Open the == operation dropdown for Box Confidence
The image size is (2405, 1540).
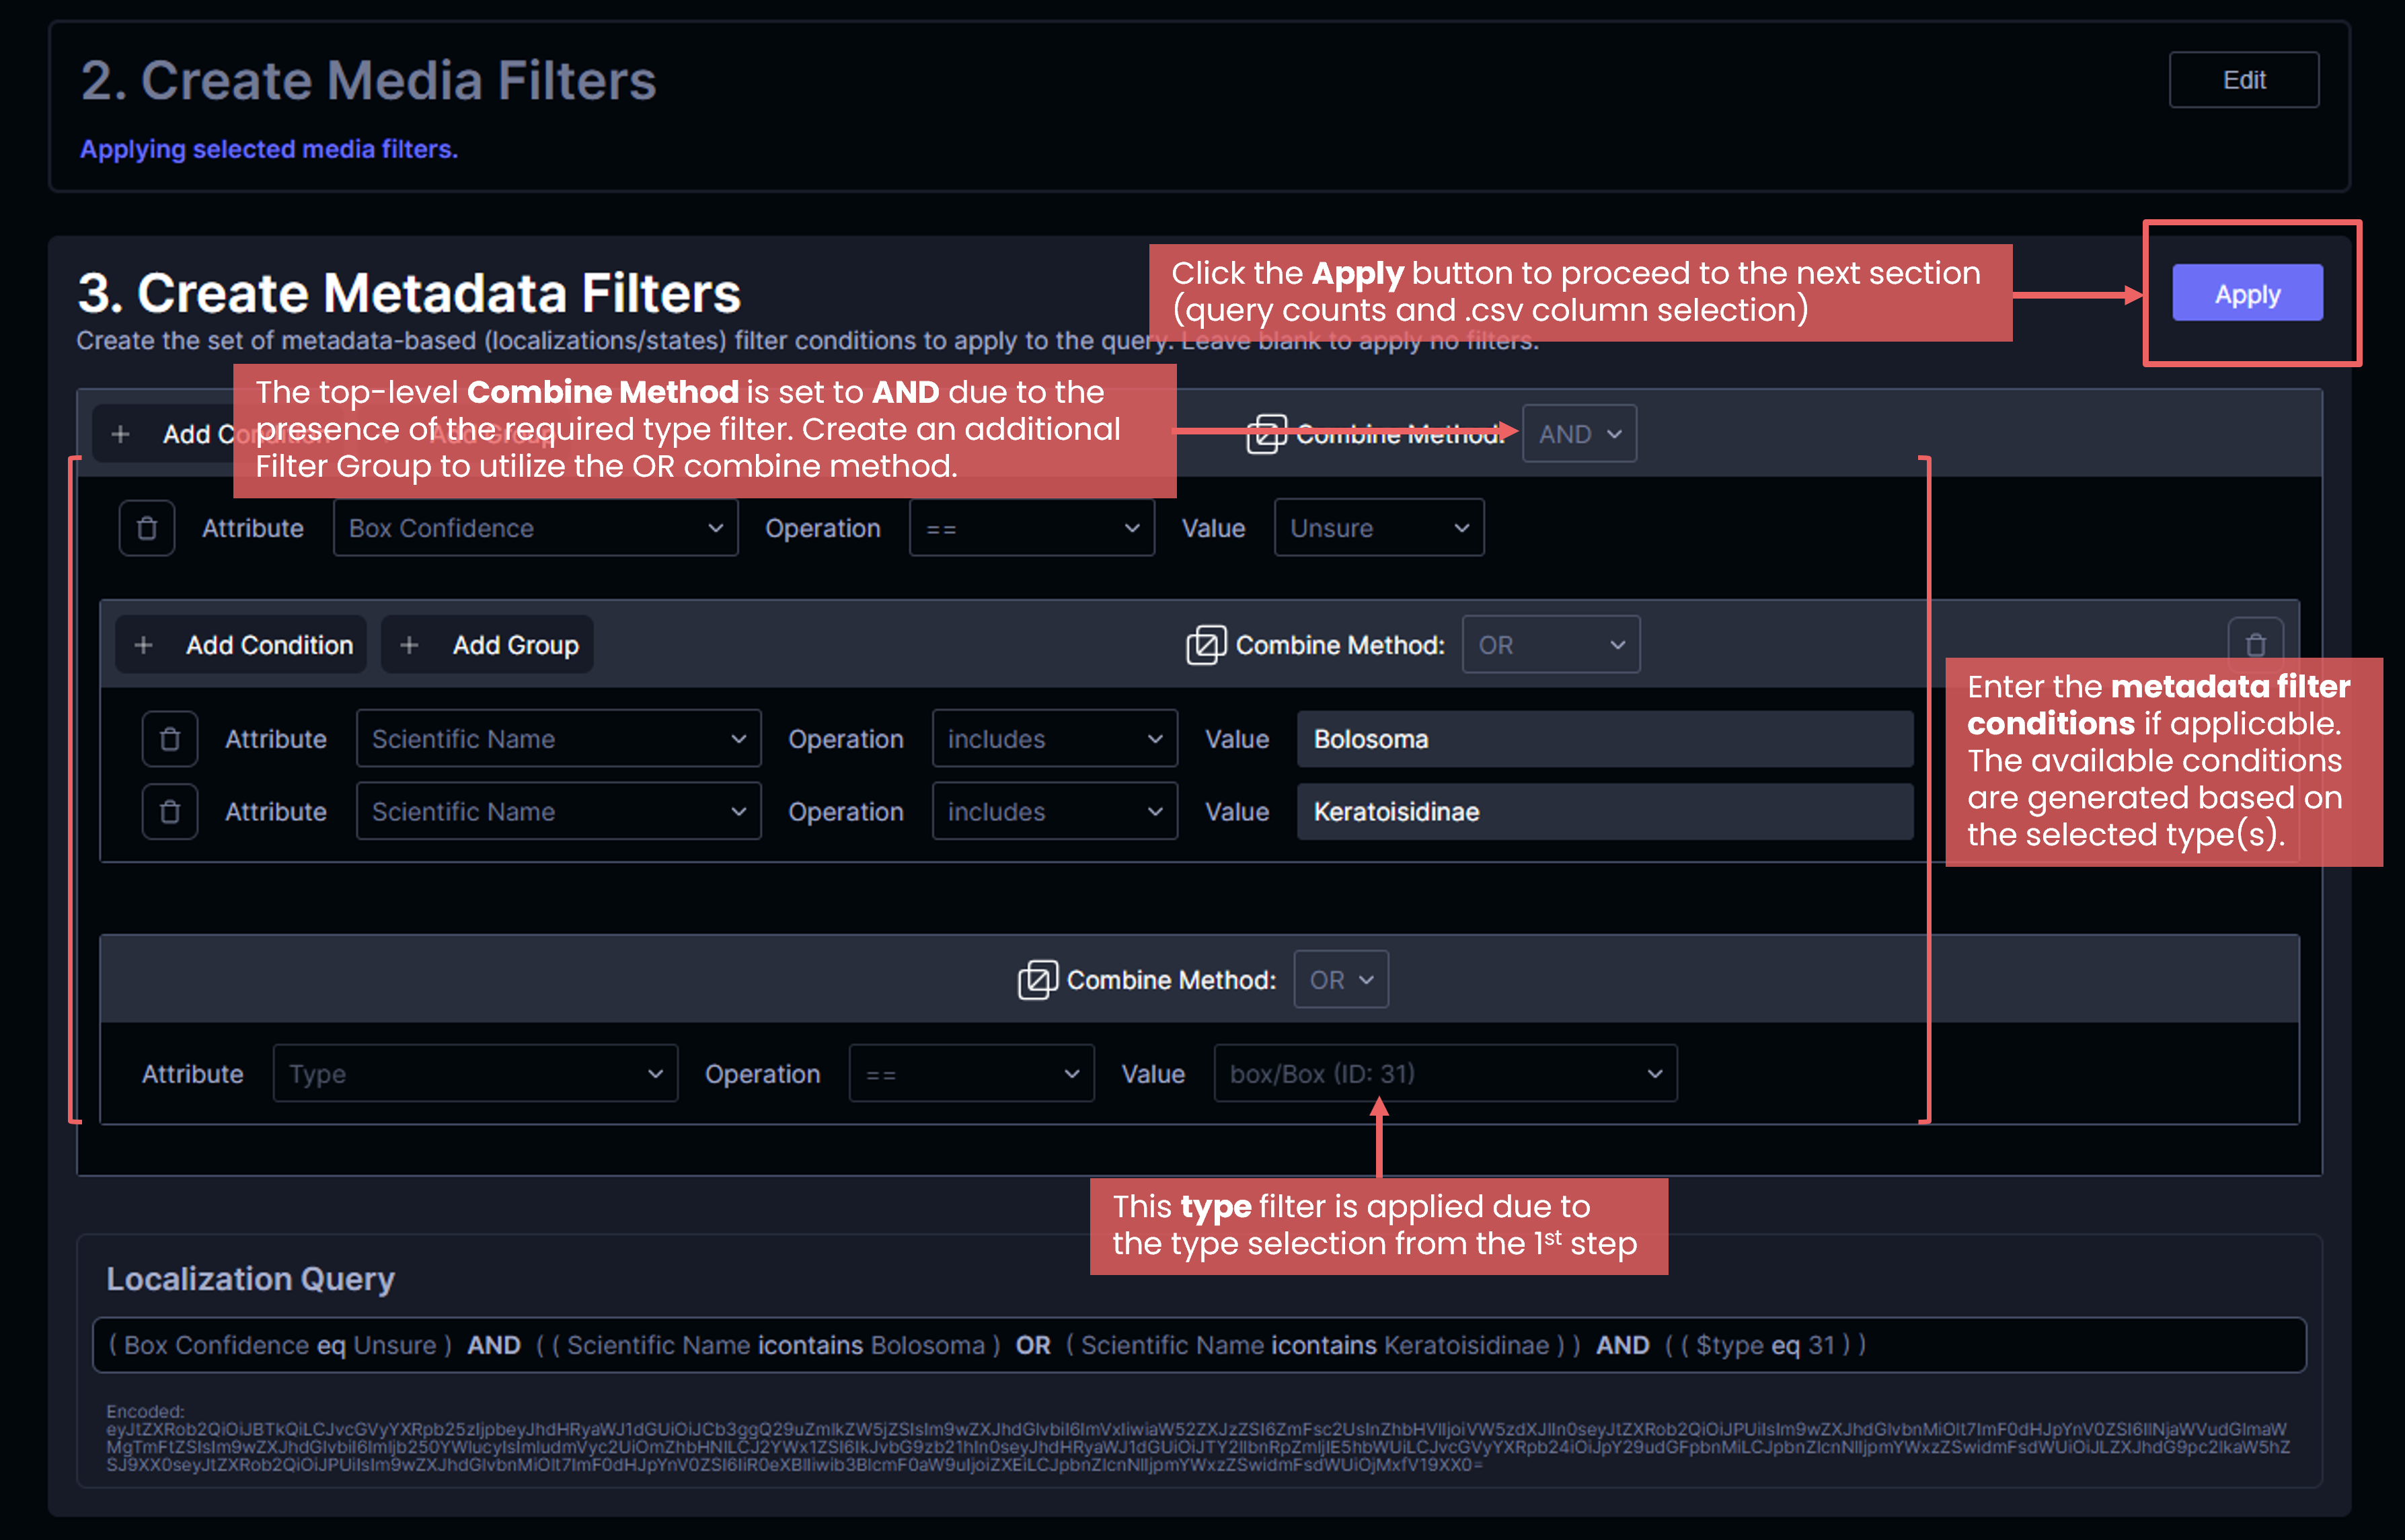click(1032, 528)
